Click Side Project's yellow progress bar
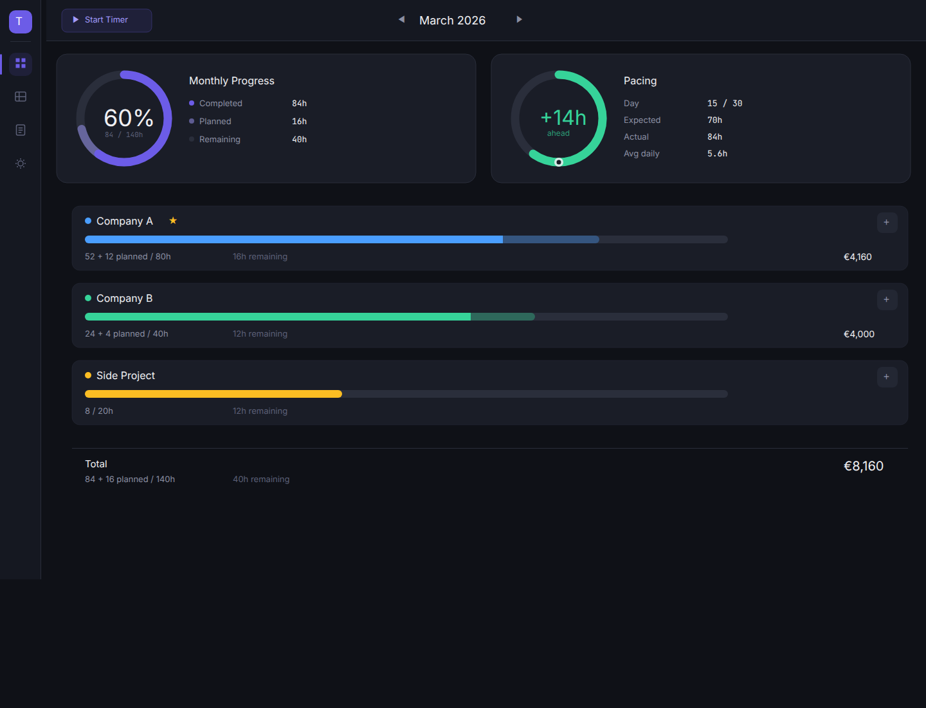Screen dimensions: 926x708 click(213, 393)
